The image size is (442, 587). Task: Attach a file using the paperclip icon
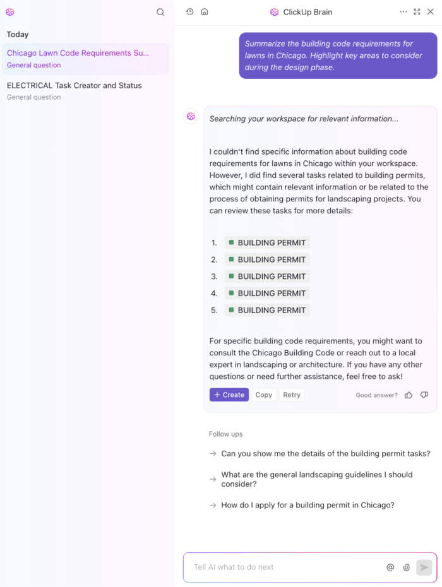click(406, 567)
